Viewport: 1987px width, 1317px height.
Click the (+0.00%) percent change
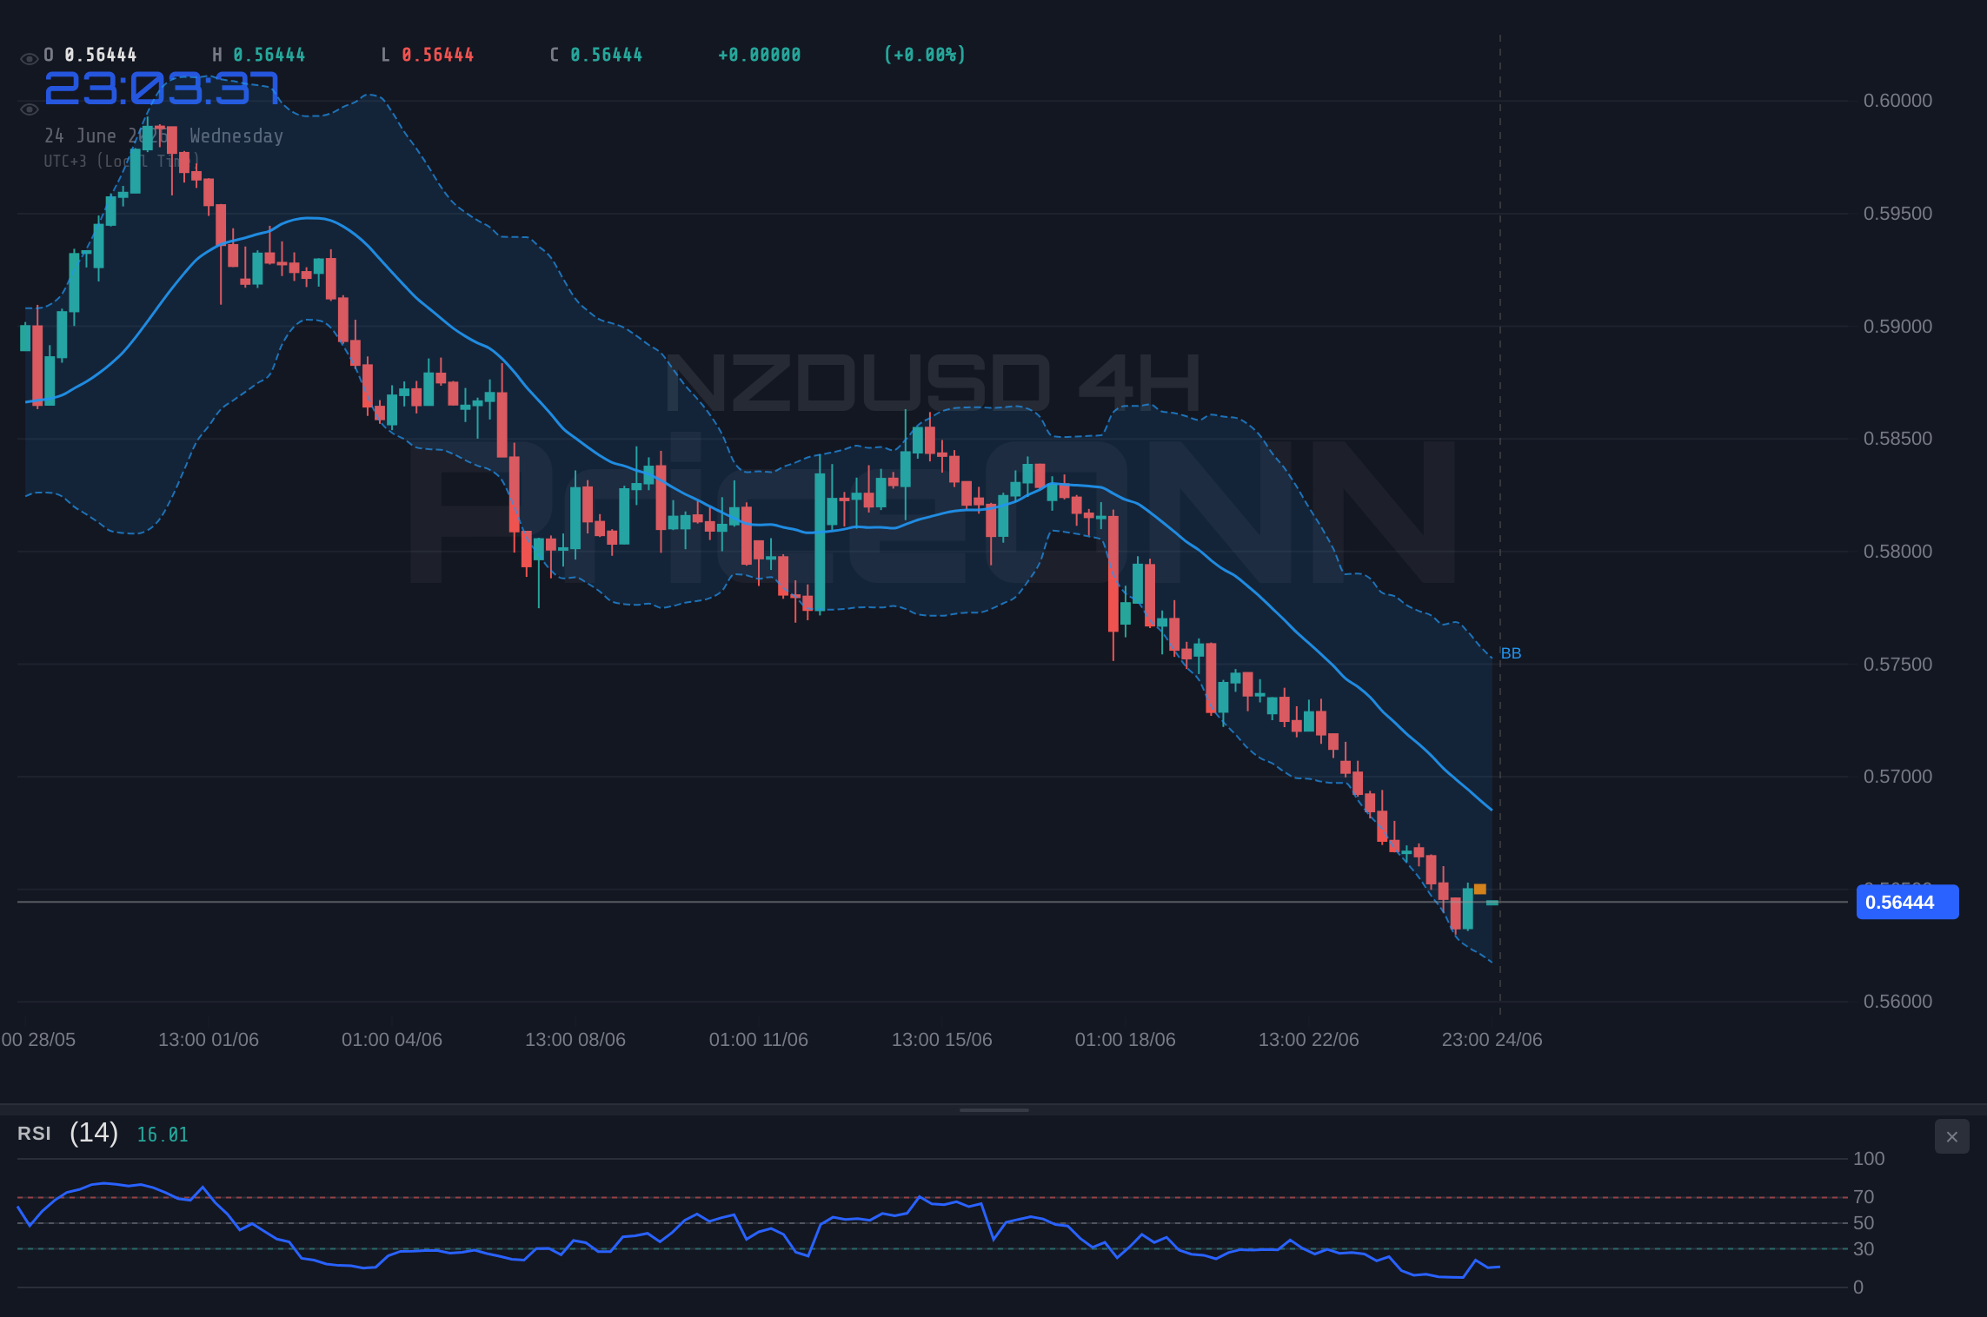pyautogui.click(x=925, y=55)
